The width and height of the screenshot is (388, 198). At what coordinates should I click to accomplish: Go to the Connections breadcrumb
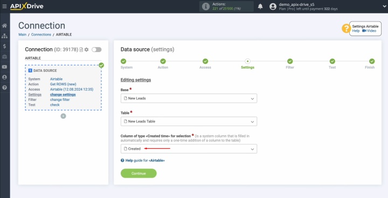coord(41,35)
